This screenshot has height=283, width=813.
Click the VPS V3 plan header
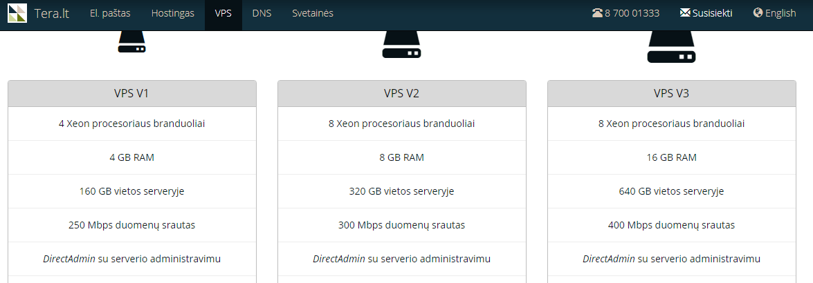tap(671, 94)
